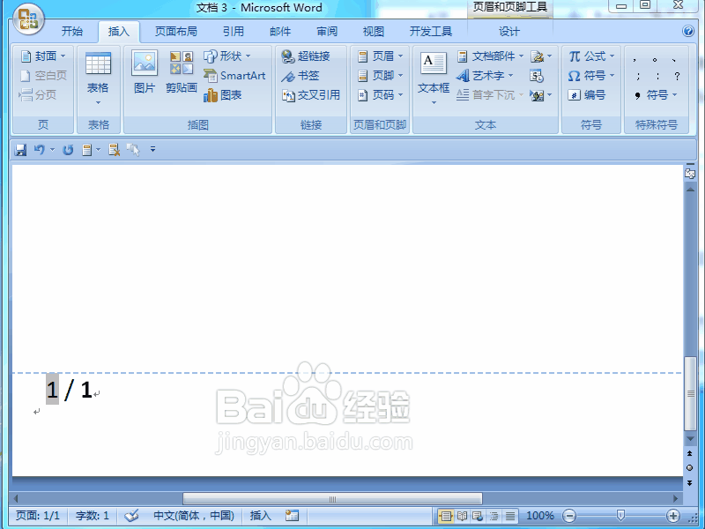Expand the 文本框 text box dropdown
The width and height of the screenshot is (705, 529).
[x=434, y=102]
